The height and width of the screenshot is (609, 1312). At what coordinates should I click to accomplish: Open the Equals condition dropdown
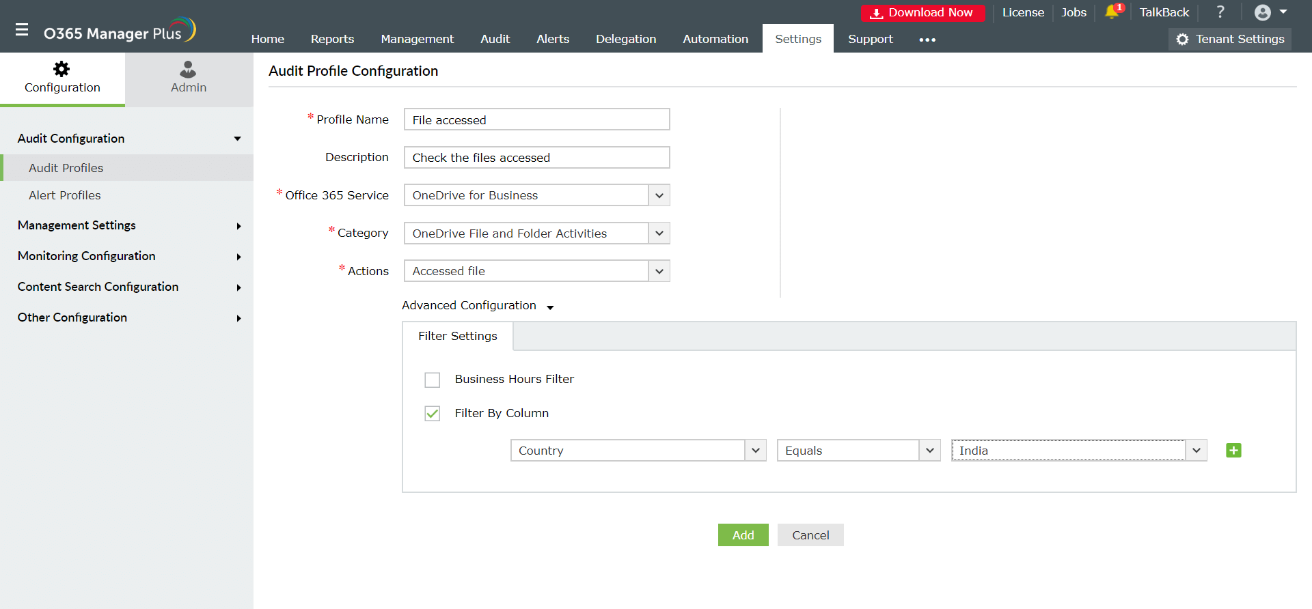coord(858,451)
